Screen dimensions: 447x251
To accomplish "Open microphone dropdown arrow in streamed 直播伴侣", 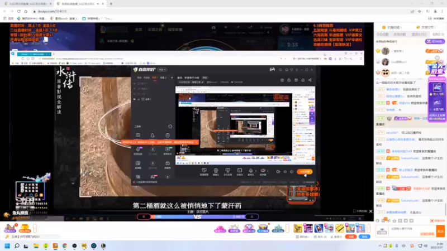I will click(255, 171).
